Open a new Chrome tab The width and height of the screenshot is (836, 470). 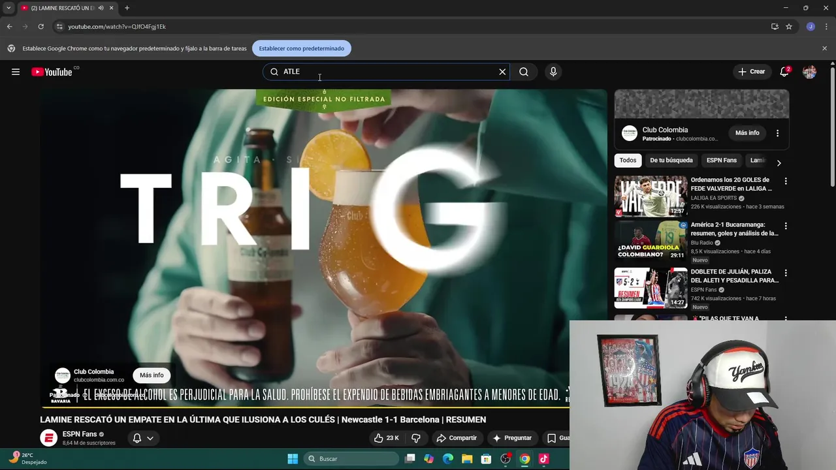pos(127,8)
